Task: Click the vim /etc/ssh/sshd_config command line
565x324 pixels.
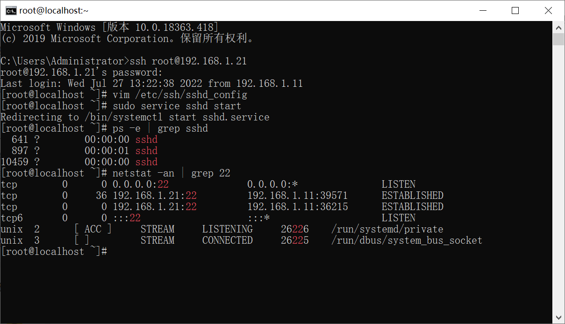Action: [x=124, y=95]
